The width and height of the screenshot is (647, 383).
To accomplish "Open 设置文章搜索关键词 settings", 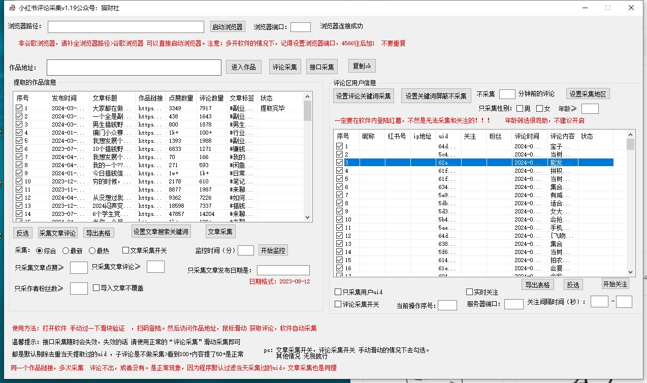I will (x=160, y=232).
